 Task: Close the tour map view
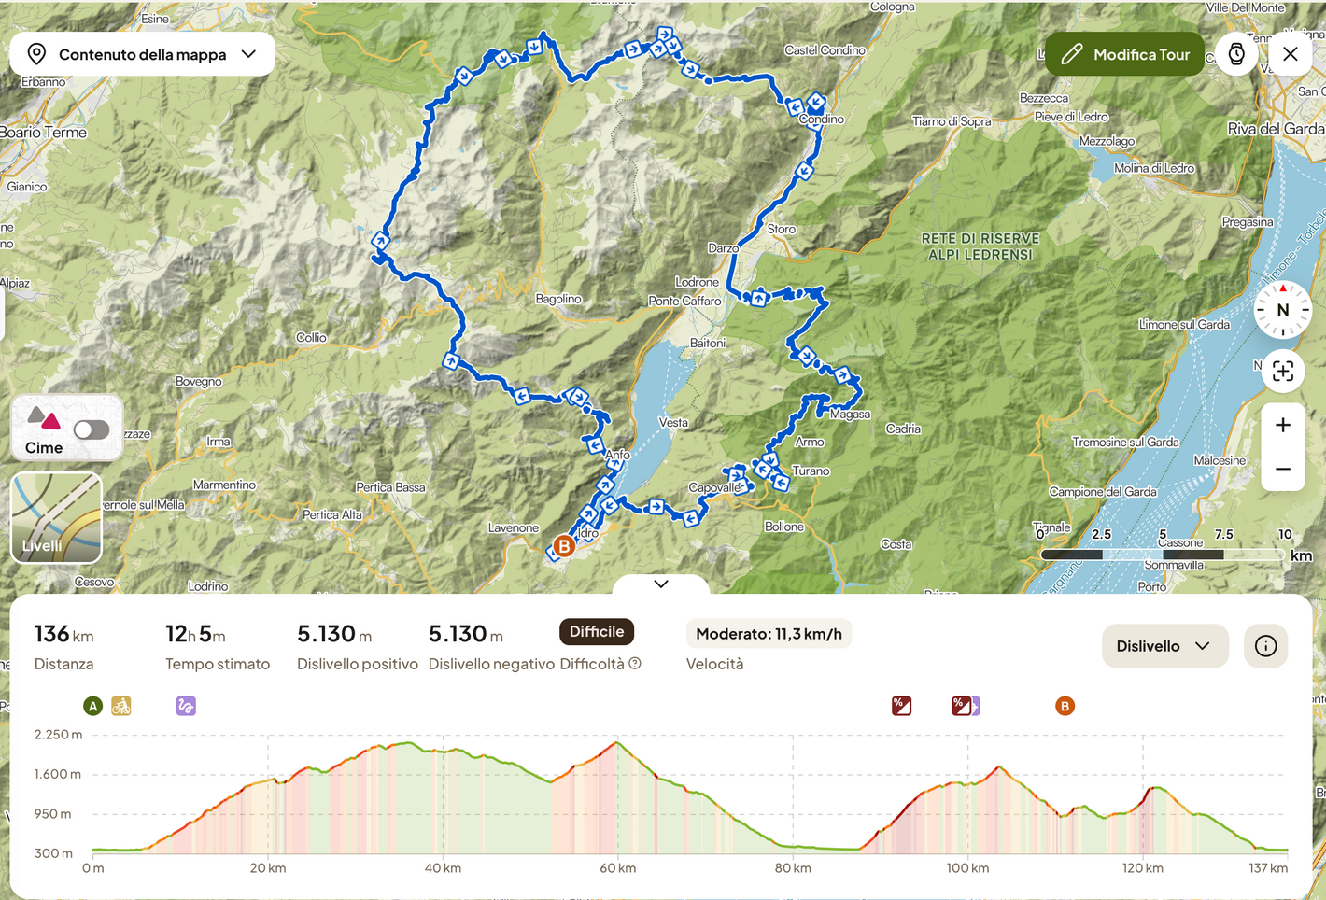coord(1291,54)
